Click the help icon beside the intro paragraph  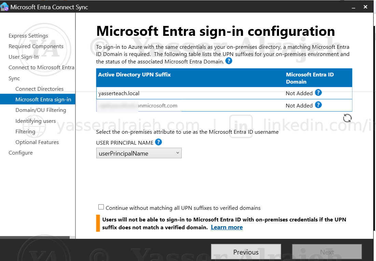click(229, 61)
